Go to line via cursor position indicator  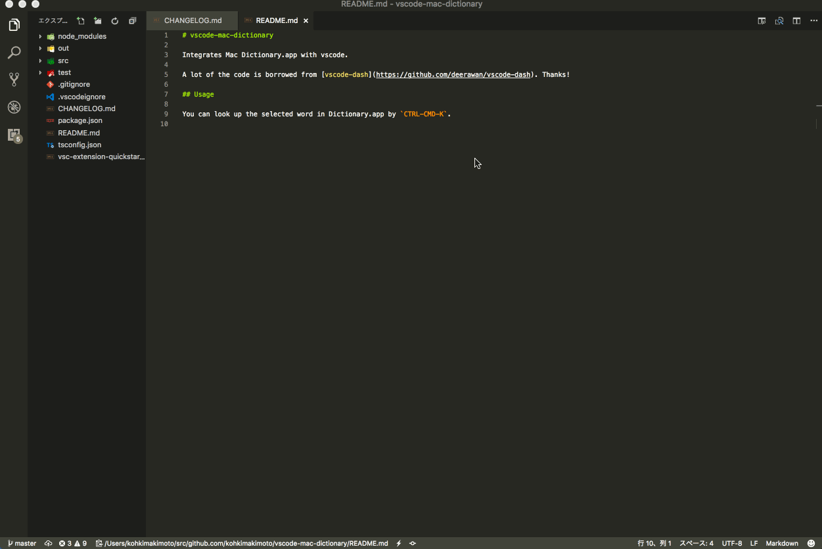[654, 543]
